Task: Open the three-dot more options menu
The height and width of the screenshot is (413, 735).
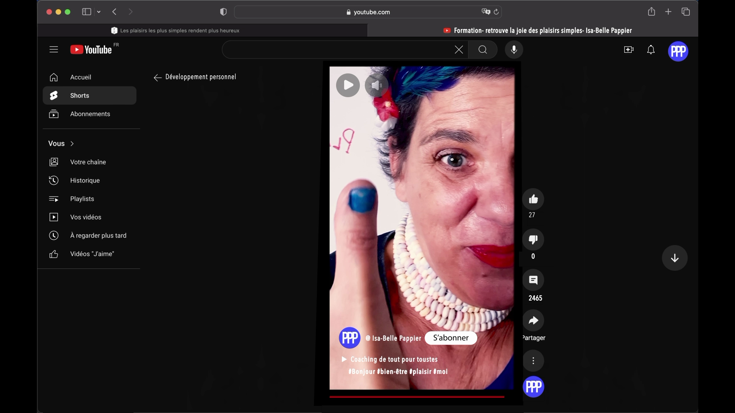Action: pos(533,361)
